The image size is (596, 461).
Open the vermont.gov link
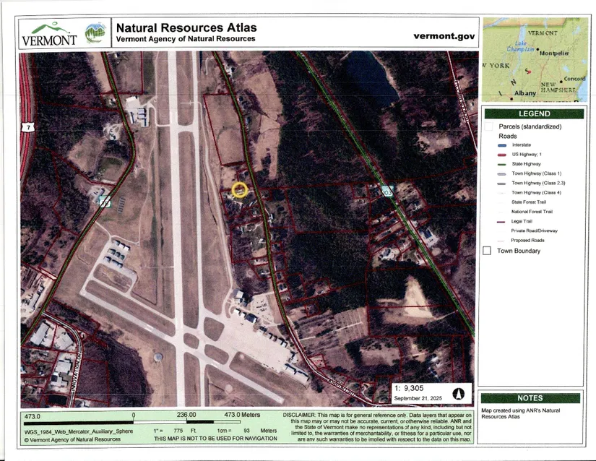(442, 36)
